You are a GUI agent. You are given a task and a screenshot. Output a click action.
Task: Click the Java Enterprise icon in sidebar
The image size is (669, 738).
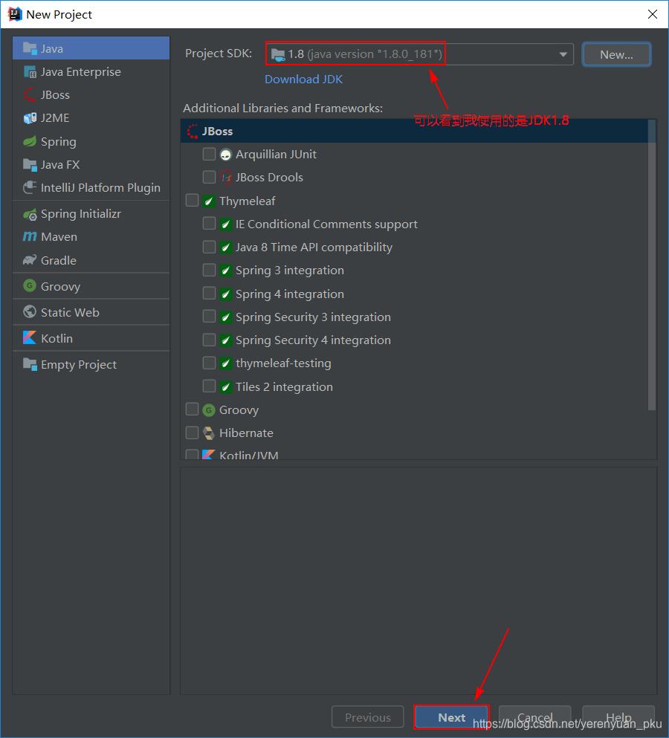pos(30,71)
